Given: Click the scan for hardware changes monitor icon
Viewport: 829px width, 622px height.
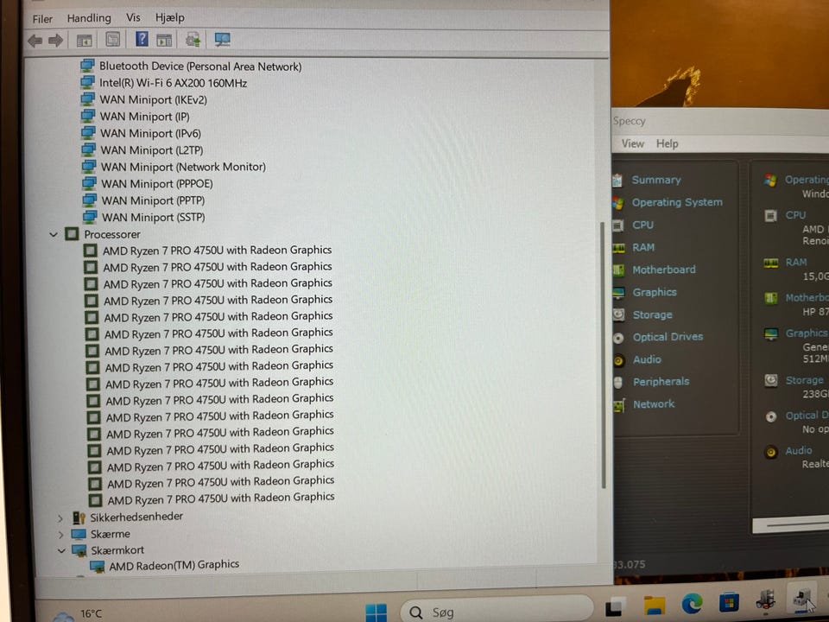Looking at the screenshot, I should pyautogui.click(x=222, y=40).
